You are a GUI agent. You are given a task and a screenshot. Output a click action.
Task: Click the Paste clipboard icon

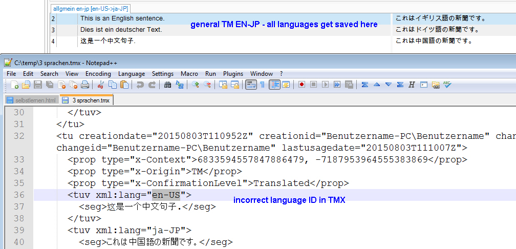124,85
